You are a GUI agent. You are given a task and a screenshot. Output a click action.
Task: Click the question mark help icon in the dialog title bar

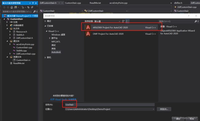coord(189,16)
